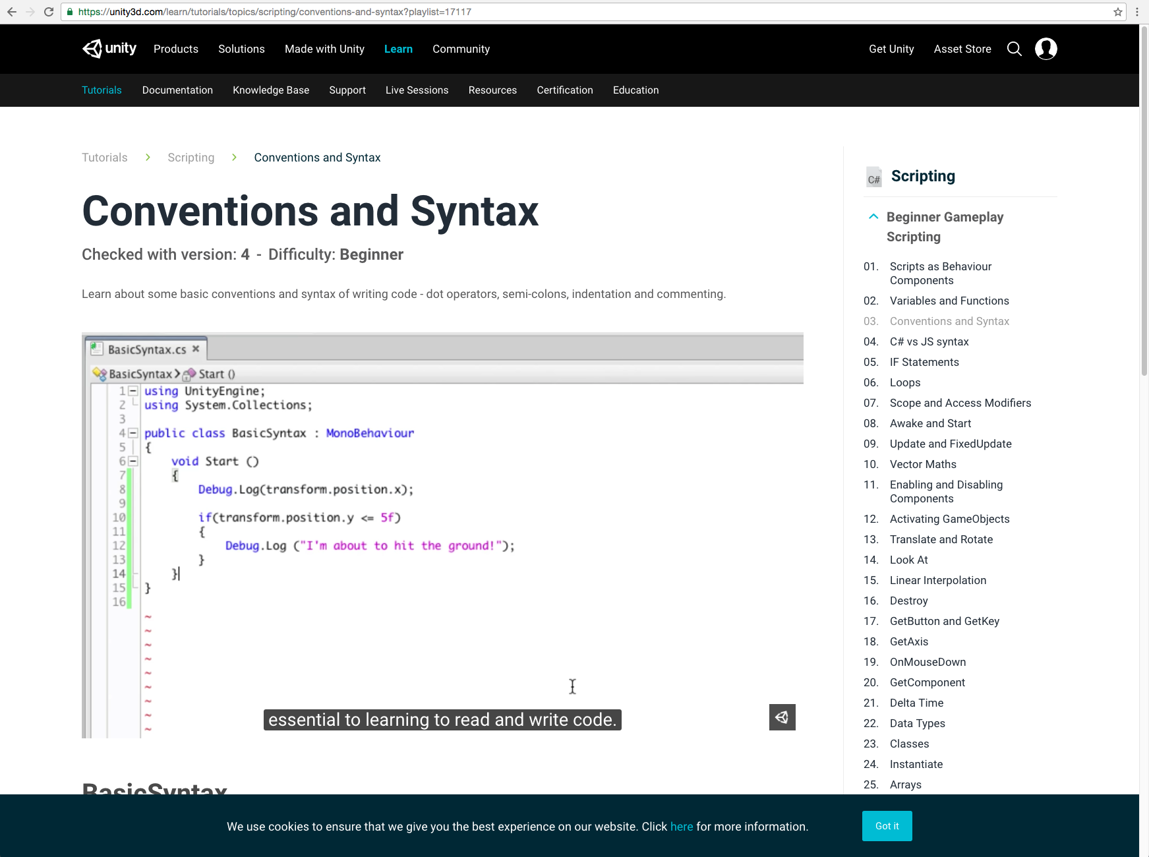This screenshot has height=857, width=1149.
Task: Open the Instantiate tutorial
Action: coord(916,764)
